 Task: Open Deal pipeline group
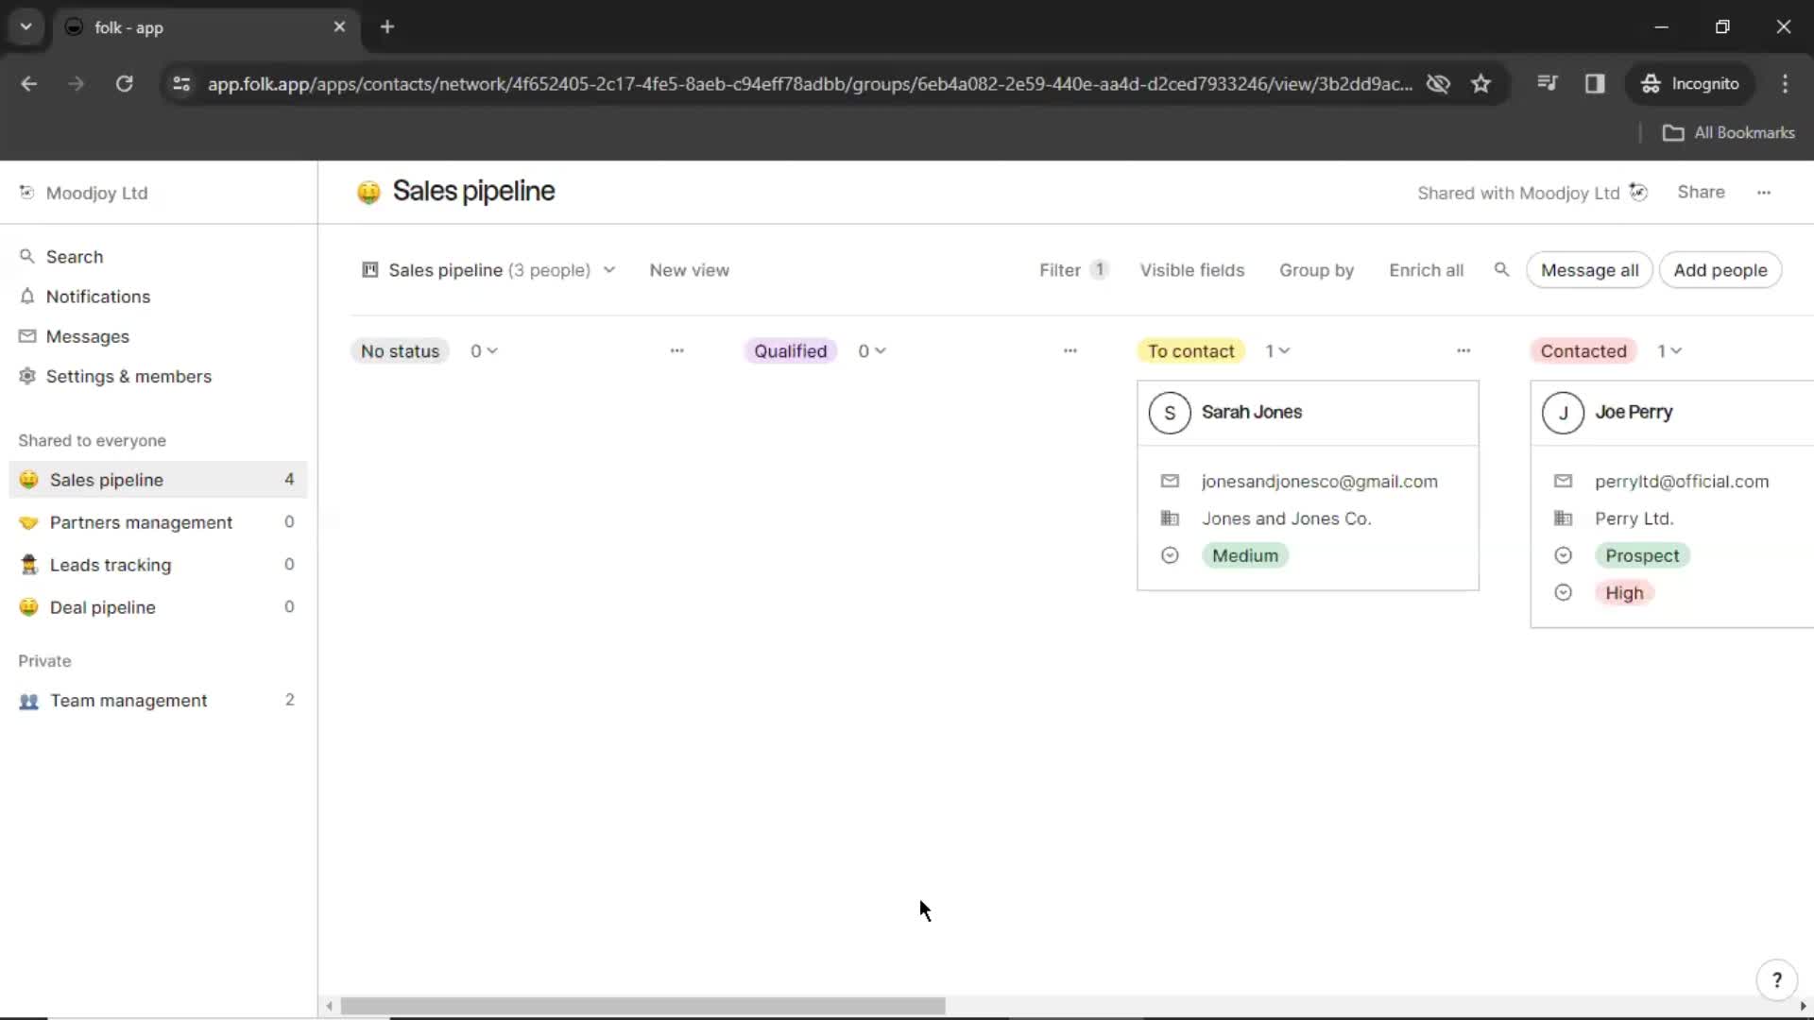(158, 607)
